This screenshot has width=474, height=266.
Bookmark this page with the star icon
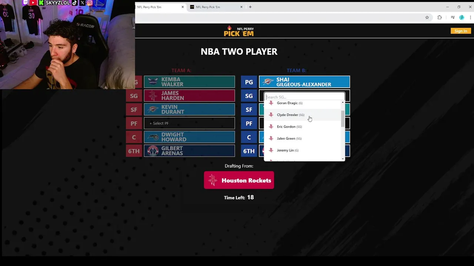click(x=427, y=17)
